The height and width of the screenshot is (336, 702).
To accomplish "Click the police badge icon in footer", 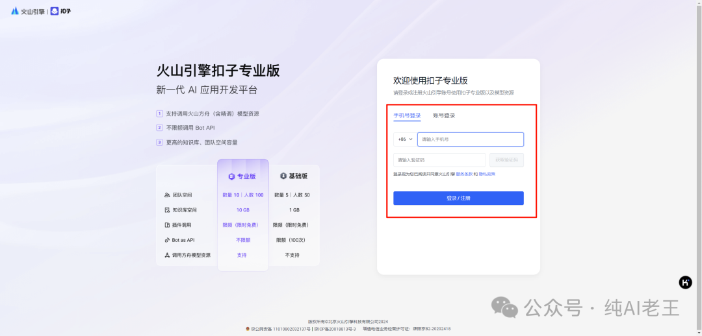I will coord(248,329).
